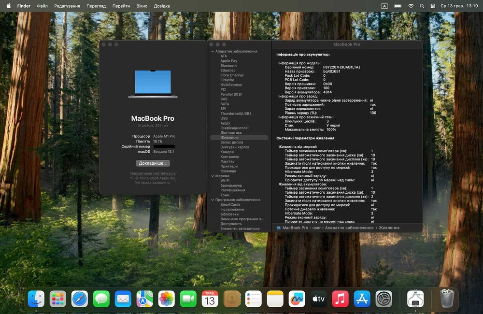This screenshot has height=314, width=483.
Task: Select Графіка/дисплеї in the sidebar
Action: point(234,128)
